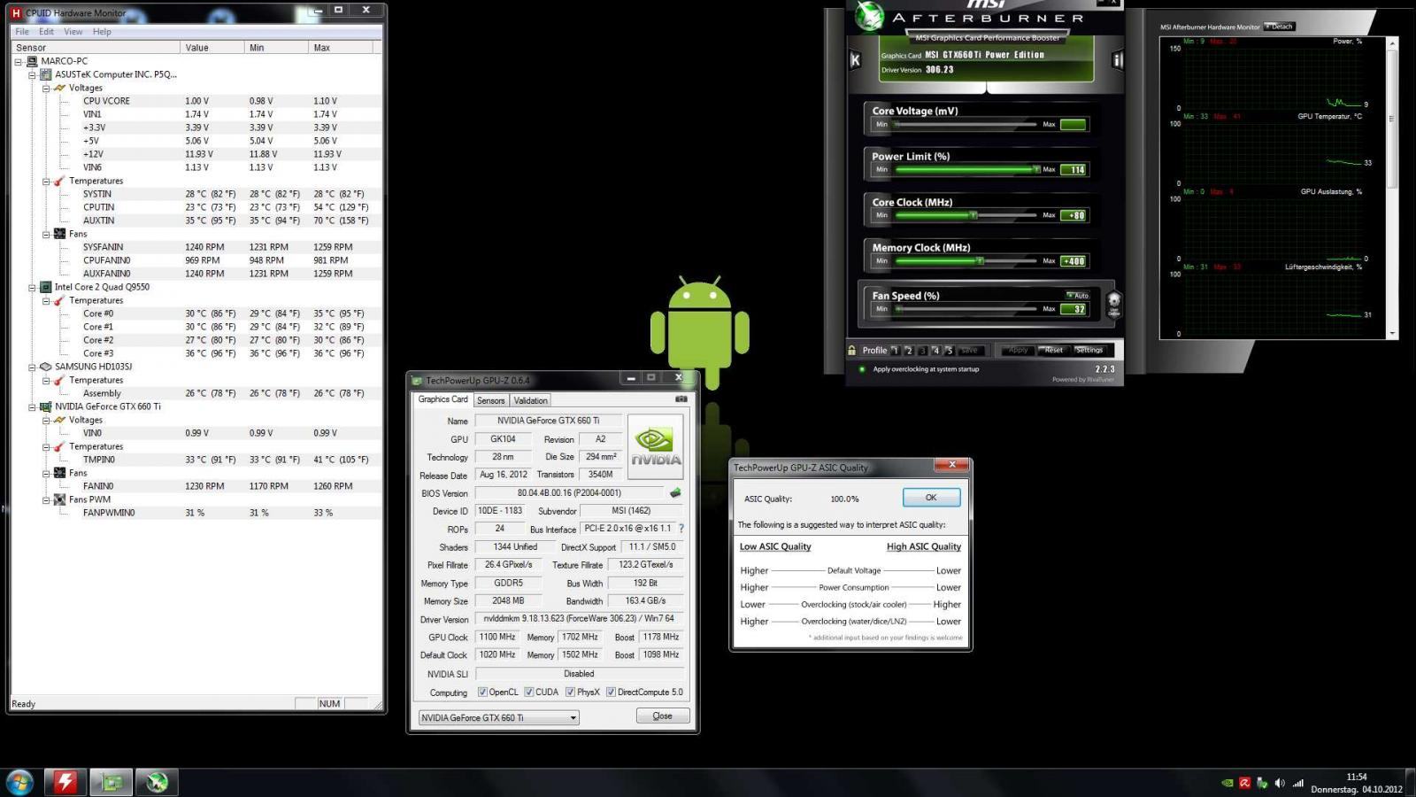Save BIOS using the chip icon in GPU-Z
The height and width of the screenshot is (797, 1416).
(675, 493)
